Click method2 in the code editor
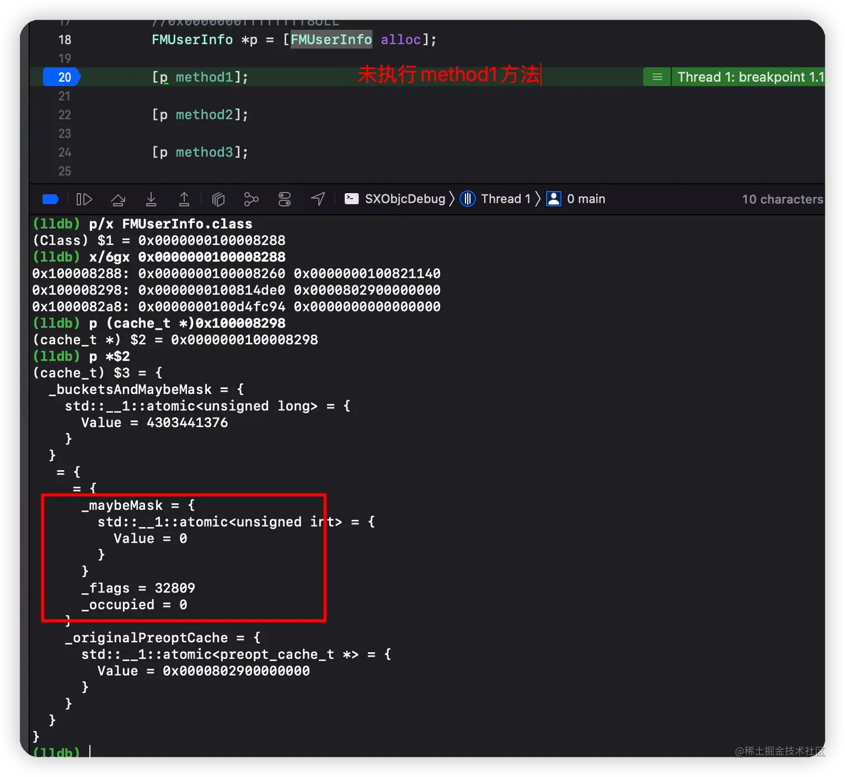845x777 pixels. coord(204,115)
